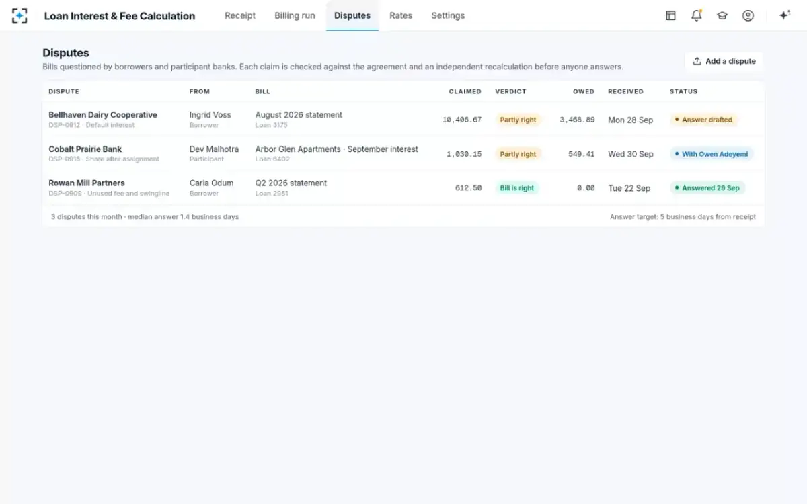Click the Partly right verdict for Bellhaven
The height and width of the screenshot is (504, 807).
tap(518, 120)
